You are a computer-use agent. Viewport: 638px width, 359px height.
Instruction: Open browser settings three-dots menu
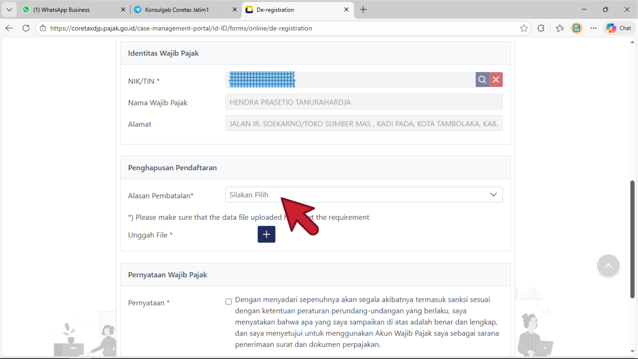(x=593, y=28)
